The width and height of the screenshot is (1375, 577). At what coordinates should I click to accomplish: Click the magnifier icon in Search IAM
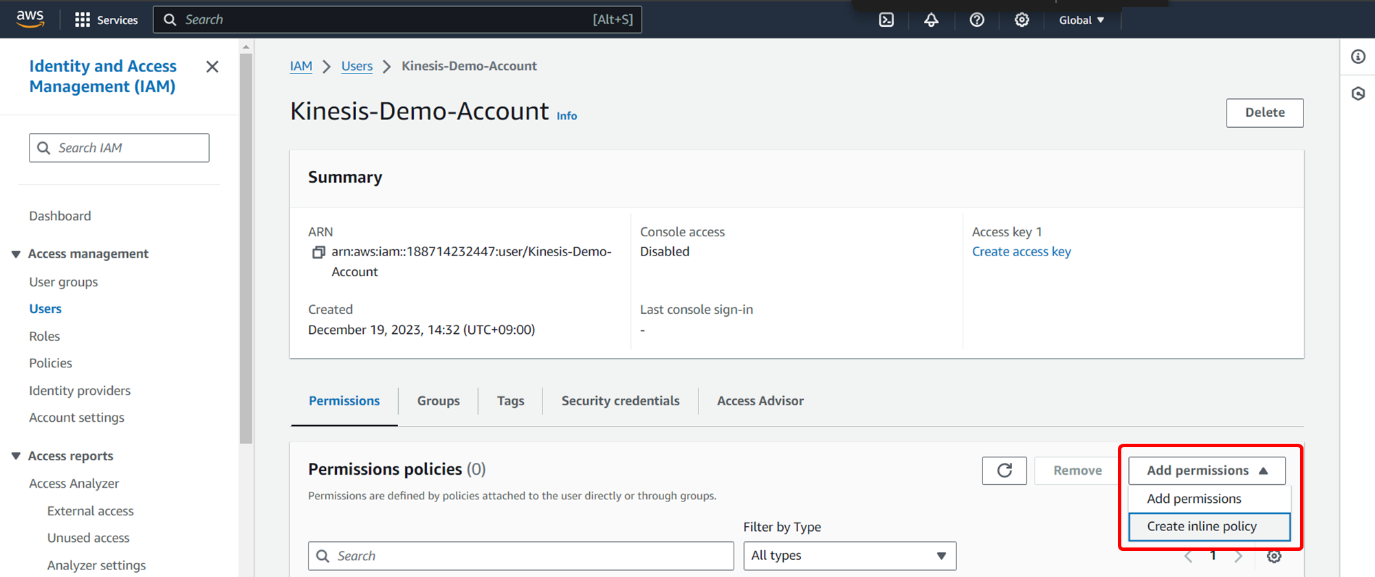[x=43, y=148]
